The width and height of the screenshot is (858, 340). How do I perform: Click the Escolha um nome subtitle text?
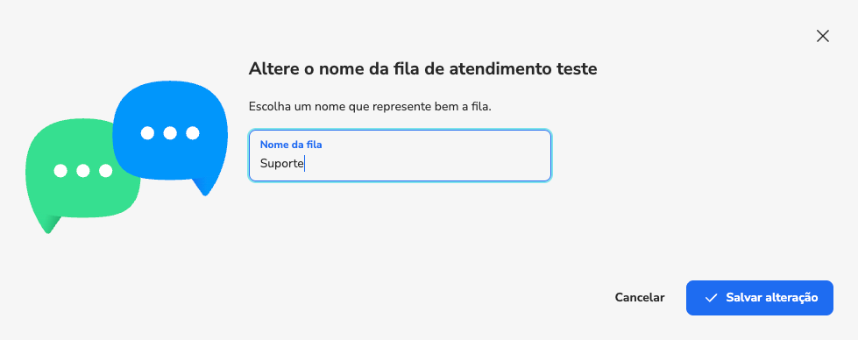click(x=370, y=106)
